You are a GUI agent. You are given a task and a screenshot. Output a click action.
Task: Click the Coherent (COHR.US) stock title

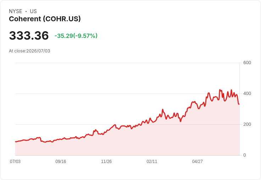(x=45, y=19)
